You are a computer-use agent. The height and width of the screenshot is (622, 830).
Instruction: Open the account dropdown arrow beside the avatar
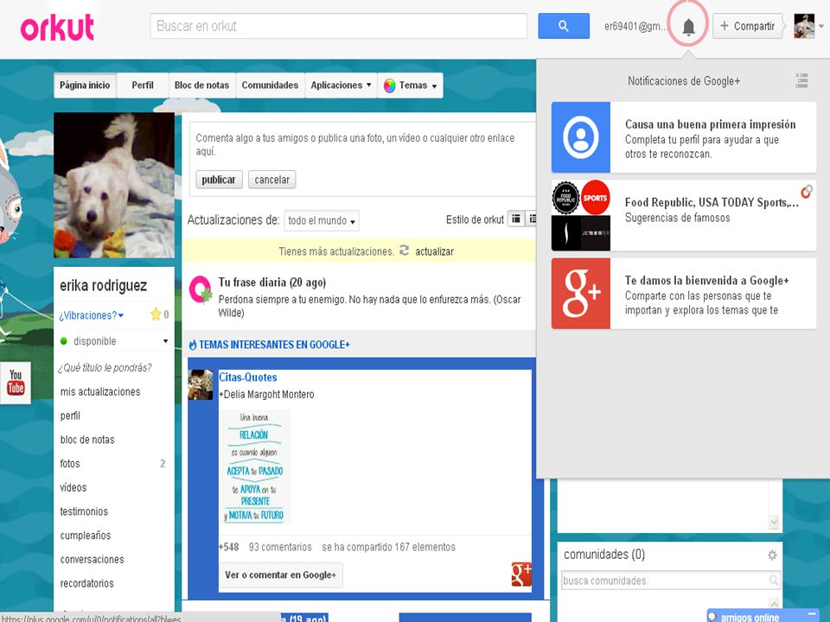click(x=821, y=26)
